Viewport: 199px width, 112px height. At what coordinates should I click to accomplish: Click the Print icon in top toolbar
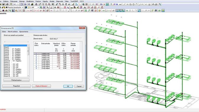pyautogui.click(x=7, y=4)
